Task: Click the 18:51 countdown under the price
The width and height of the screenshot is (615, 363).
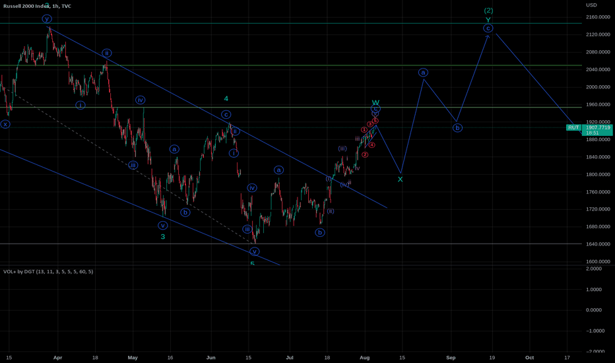Action: tap(593, 133)
